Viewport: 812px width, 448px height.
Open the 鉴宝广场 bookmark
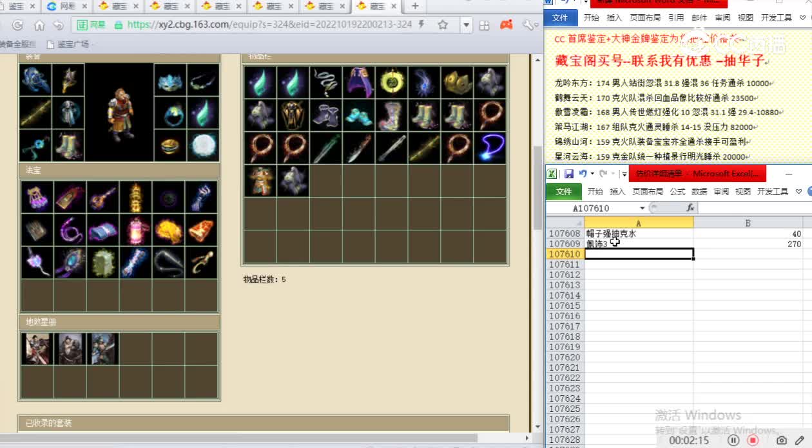click(68, 44)
